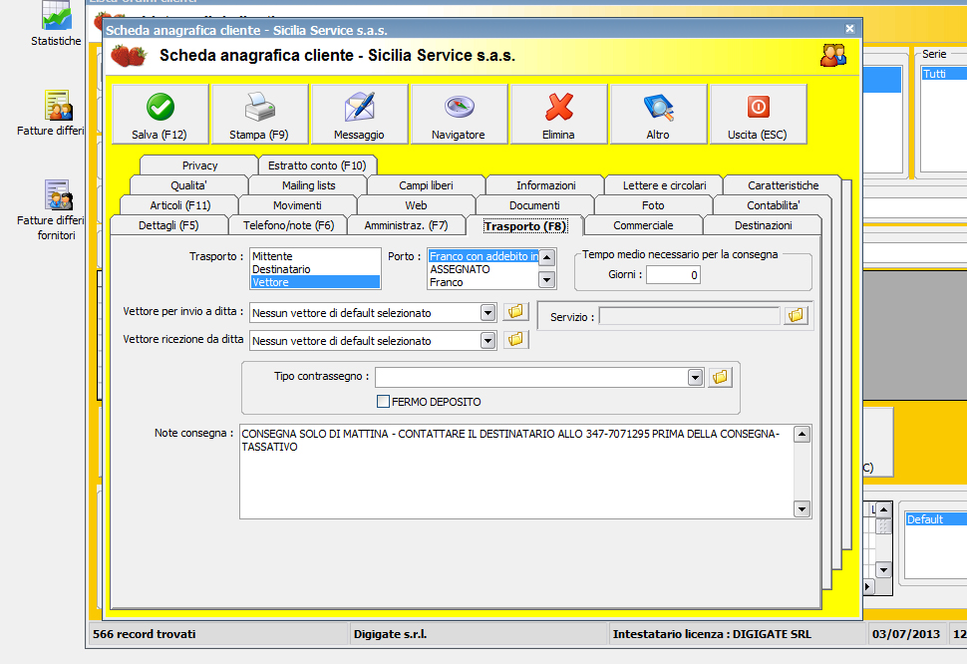
Task: Click 'Intestatario licenza : DIGIGATE SRL' status entry
Action: pyautogui.click(x=713, y=634)
